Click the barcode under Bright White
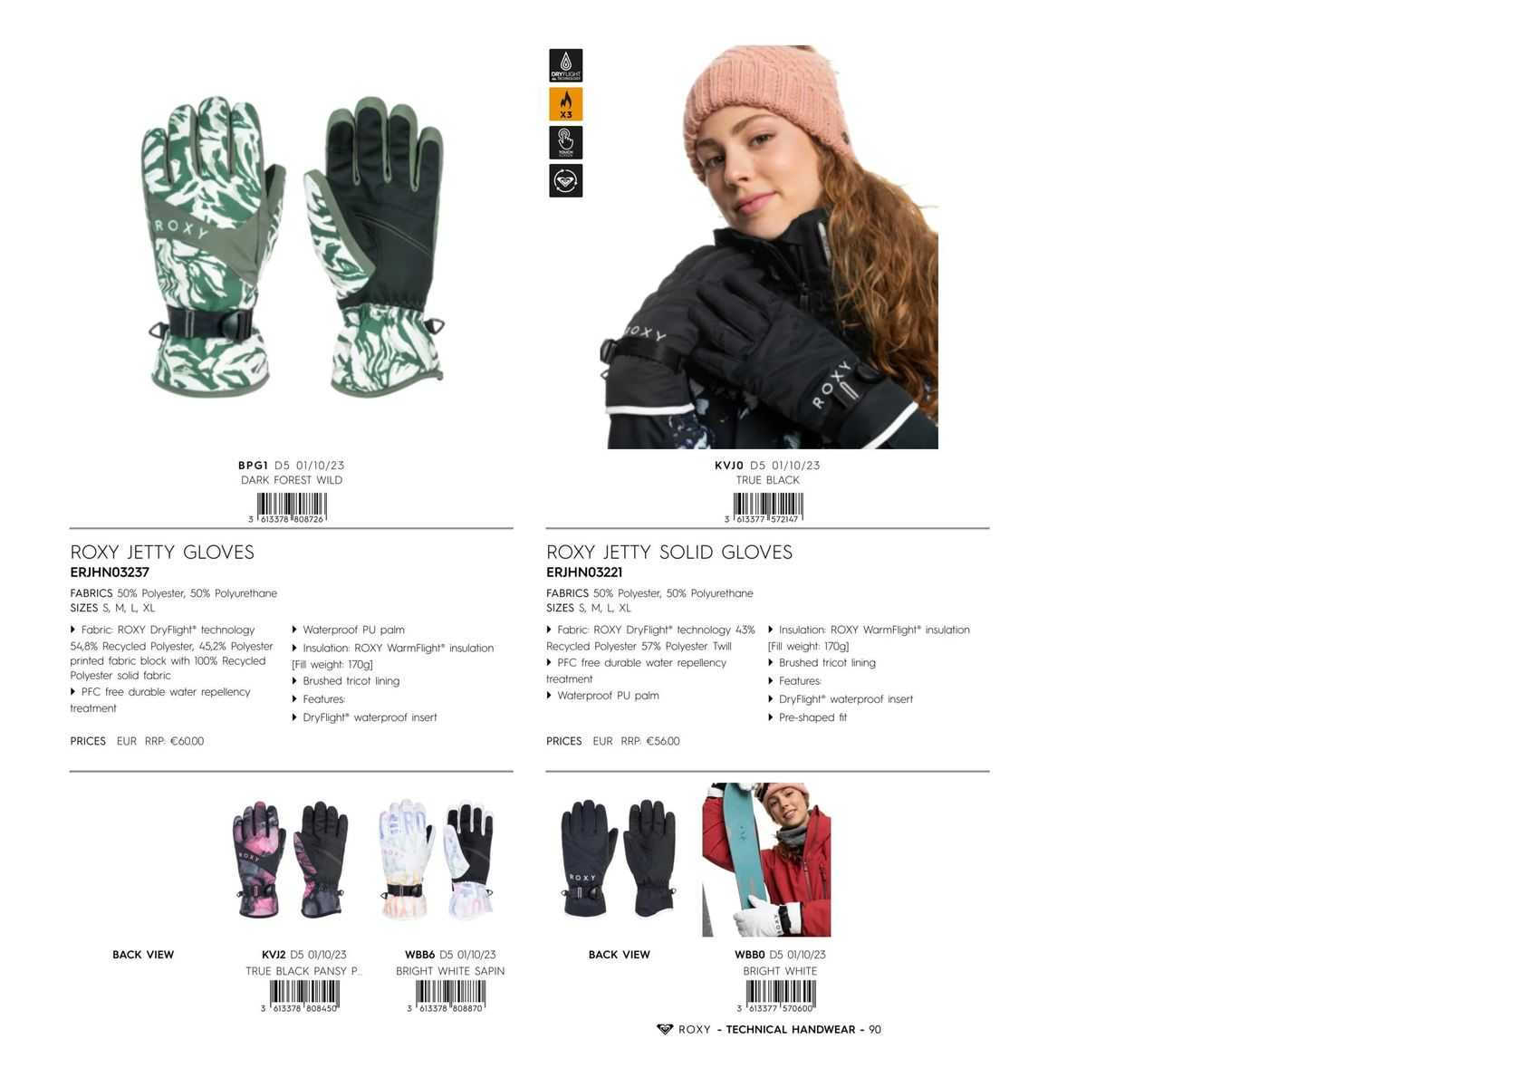 (779, 996)
